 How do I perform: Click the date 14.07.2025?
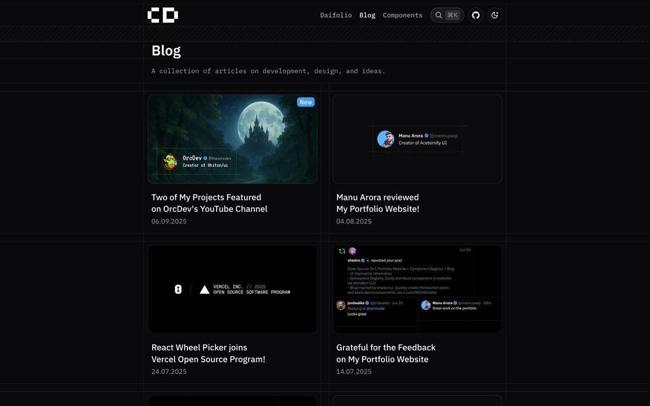click(354, 371)
